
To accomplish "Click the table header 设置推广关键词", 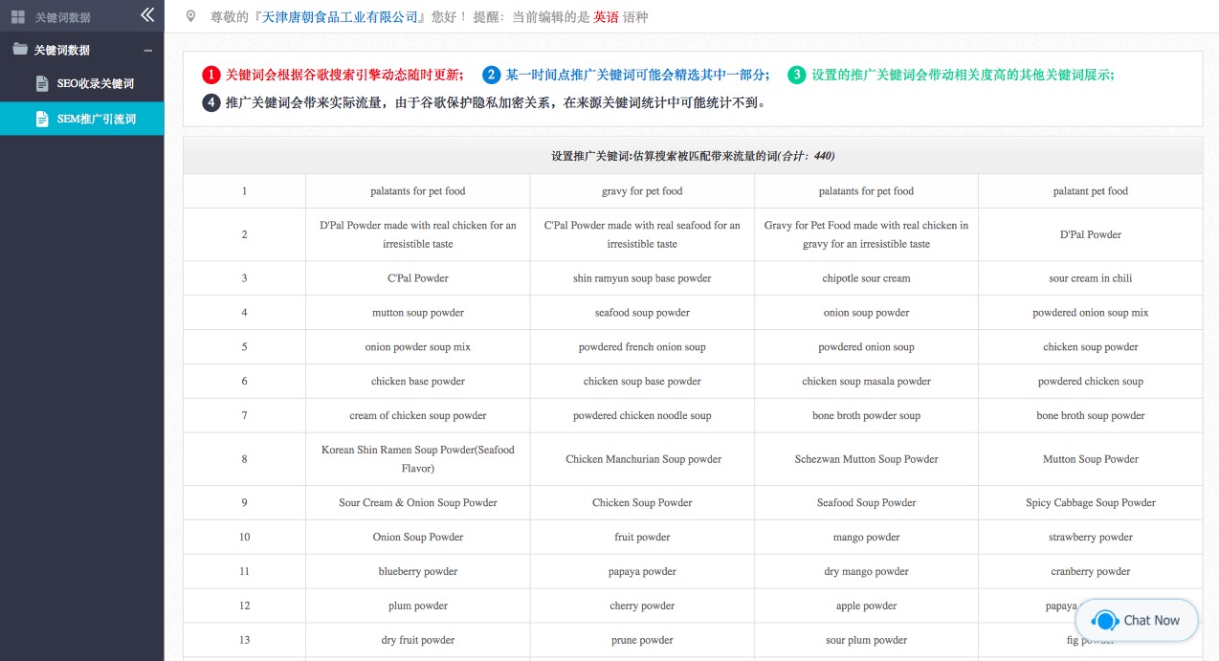I will tap(693, 155).
